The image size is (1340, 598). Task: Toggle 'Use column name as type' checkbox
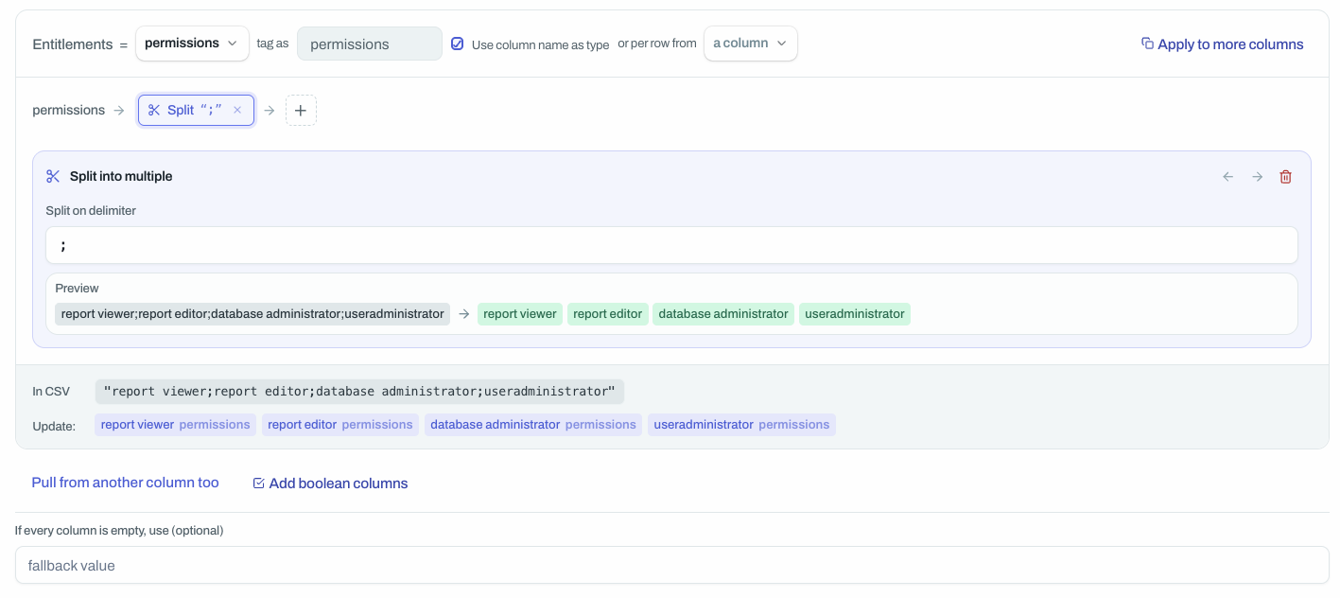point(458,44)
